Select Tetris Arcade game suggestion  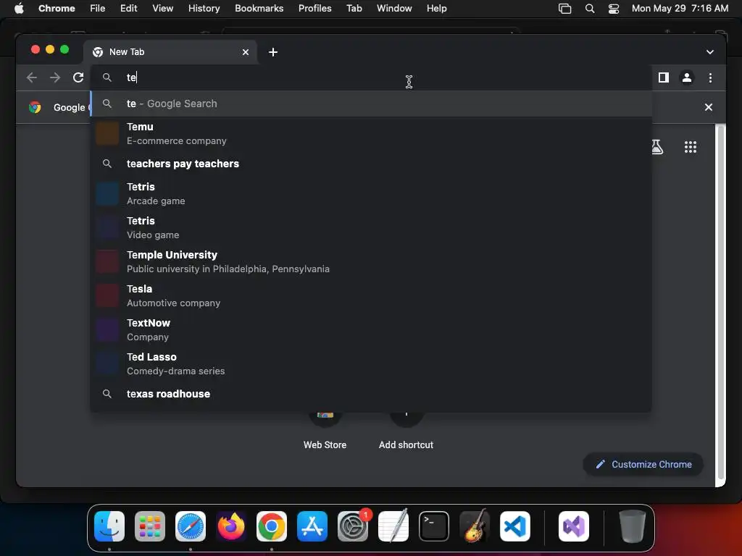(x=372, y=193)
